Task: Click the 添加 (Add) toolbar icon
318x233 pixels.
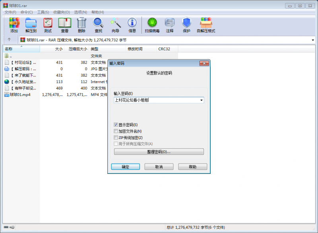Action: (14, 24)
